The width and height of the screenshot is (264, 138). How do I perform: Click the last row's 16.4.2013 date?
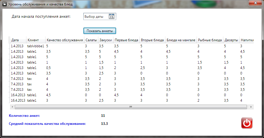pyautogui.click(x=18, y=100)
